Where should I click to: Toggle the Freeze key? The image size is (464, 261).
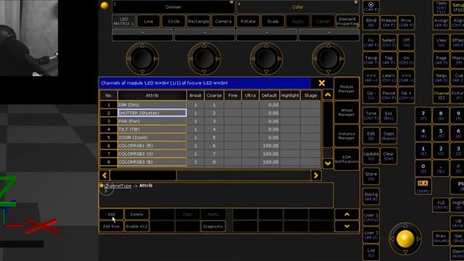[389, 22]
